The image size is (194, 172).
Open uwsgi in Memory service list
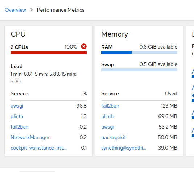click(108, 127)
